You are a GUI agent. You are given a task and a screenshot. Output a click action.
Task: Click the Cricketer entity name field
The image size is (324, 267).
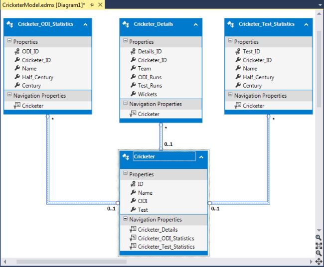tap(163, 156)
